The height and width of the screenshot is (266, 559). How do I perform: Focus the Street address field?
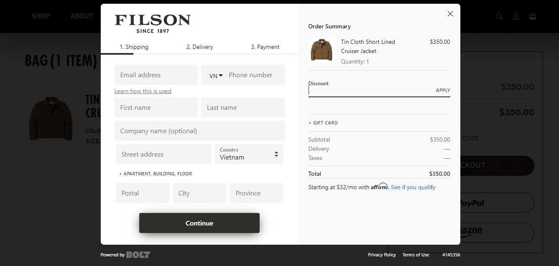coord(163,154)
